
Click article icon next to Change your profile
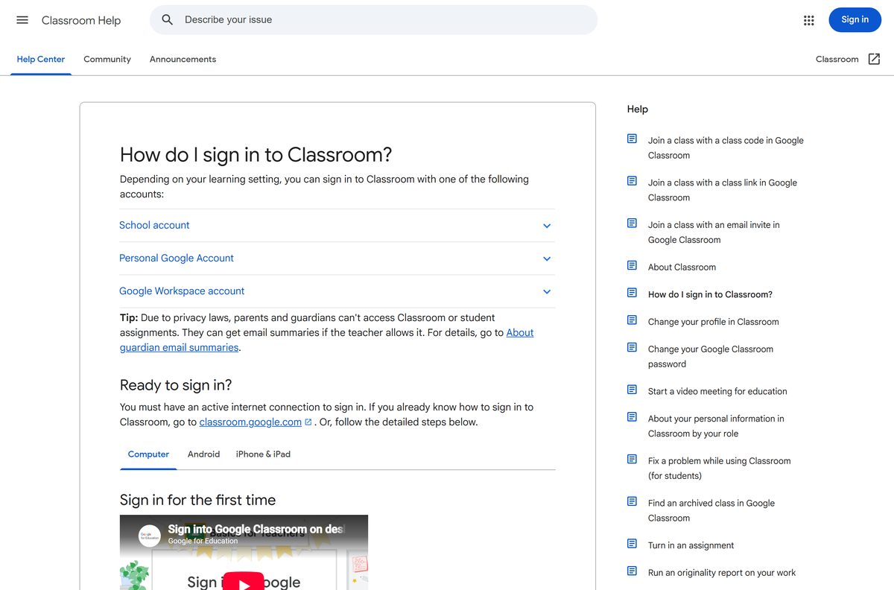633,320
